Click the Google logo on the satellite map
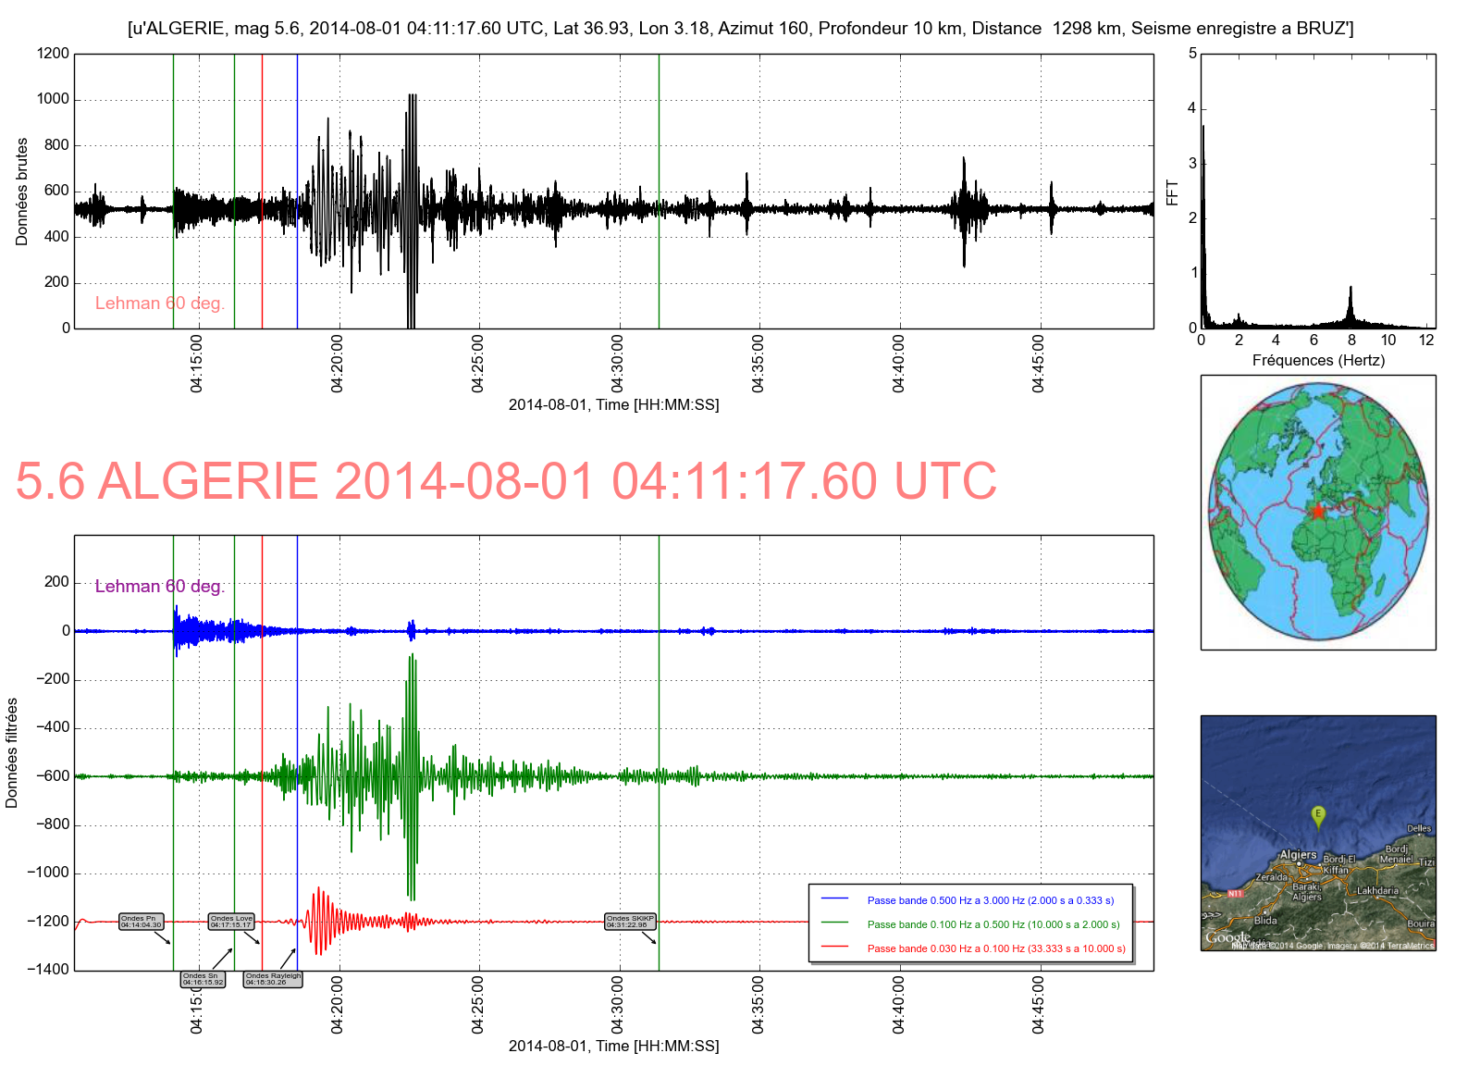Viewport: 1480px width, 1078px height. [1227, 937]
